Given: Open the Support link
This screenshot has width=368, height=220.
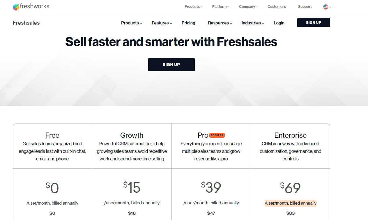Looking at the screenshot, I should pyautogui.click(x=305, y=7).
